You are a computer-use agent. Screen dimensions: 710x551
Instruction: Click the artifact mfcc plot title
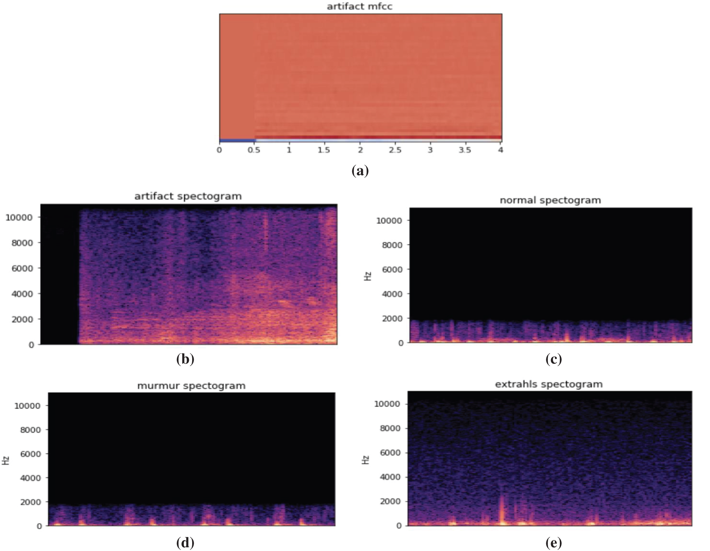click(360, 6)
